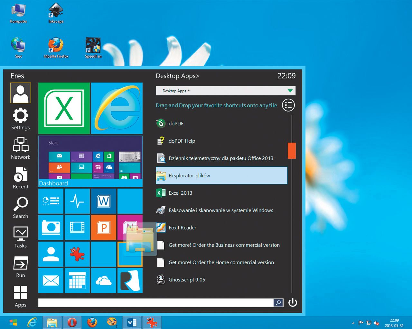Open the camera tile
Viewport: 412px width, 329px height.
point(51,227)
